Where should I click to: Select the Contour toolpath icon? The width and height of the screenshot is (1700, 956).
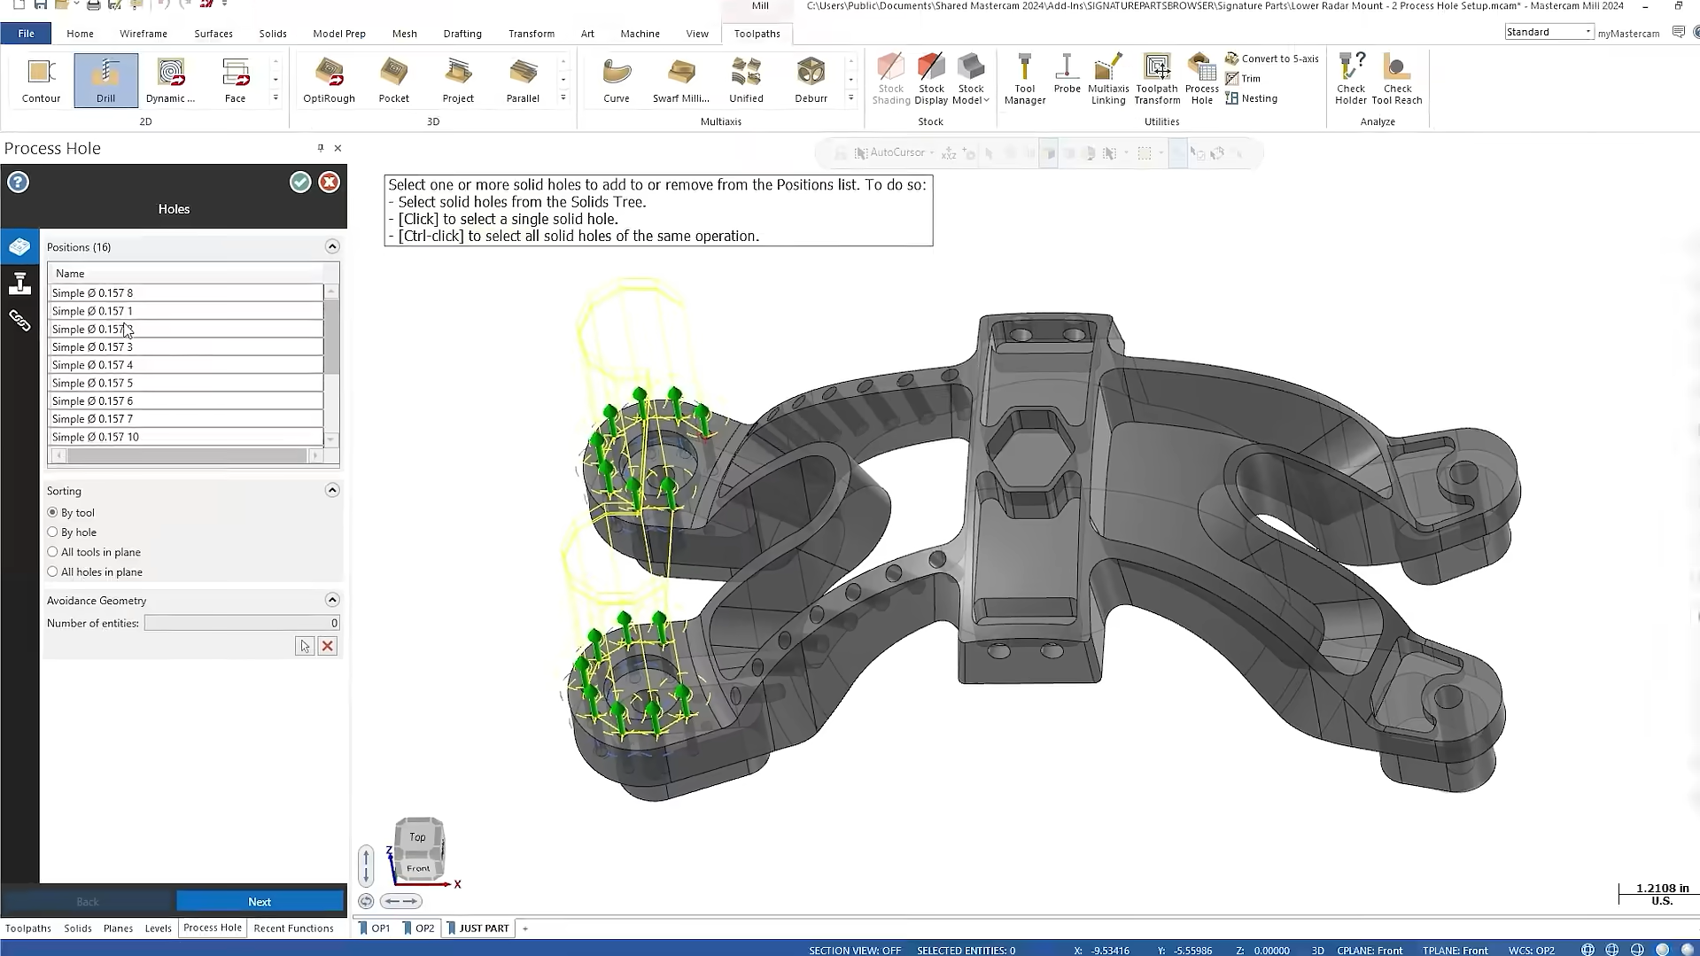(x=41, y=80)
